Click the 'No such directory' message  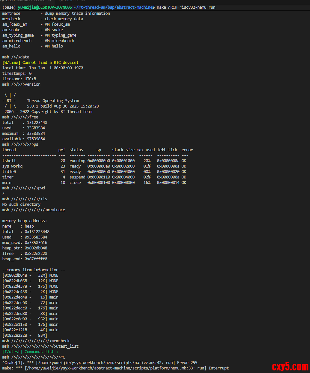point(21,204)
